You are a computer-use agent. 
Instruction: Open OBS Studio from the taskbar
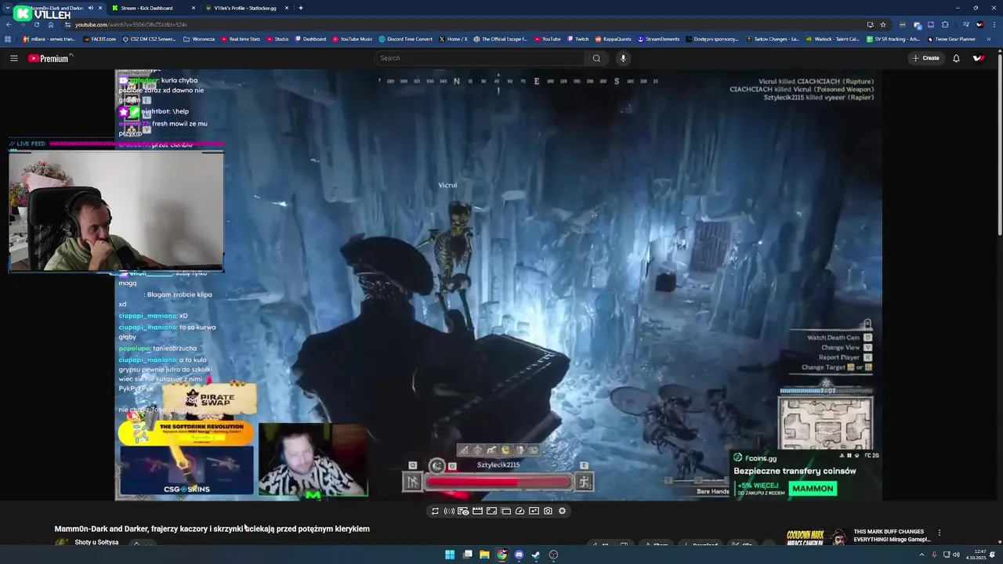[553, 555]
